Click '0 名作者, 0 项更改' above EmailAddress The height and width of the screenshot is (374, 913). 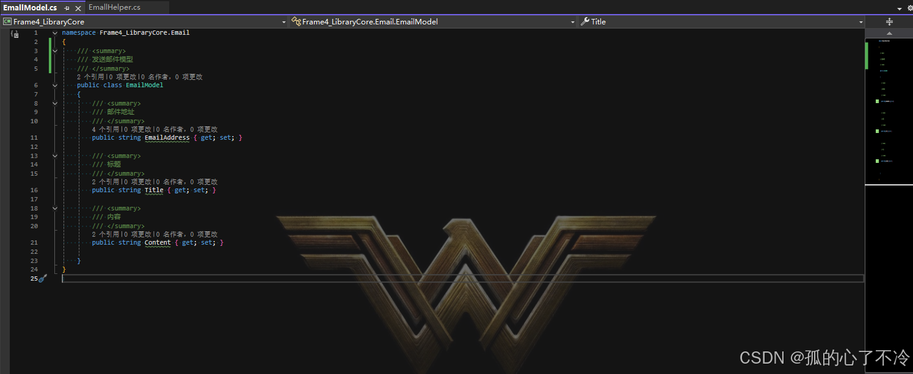coord(187,130)
